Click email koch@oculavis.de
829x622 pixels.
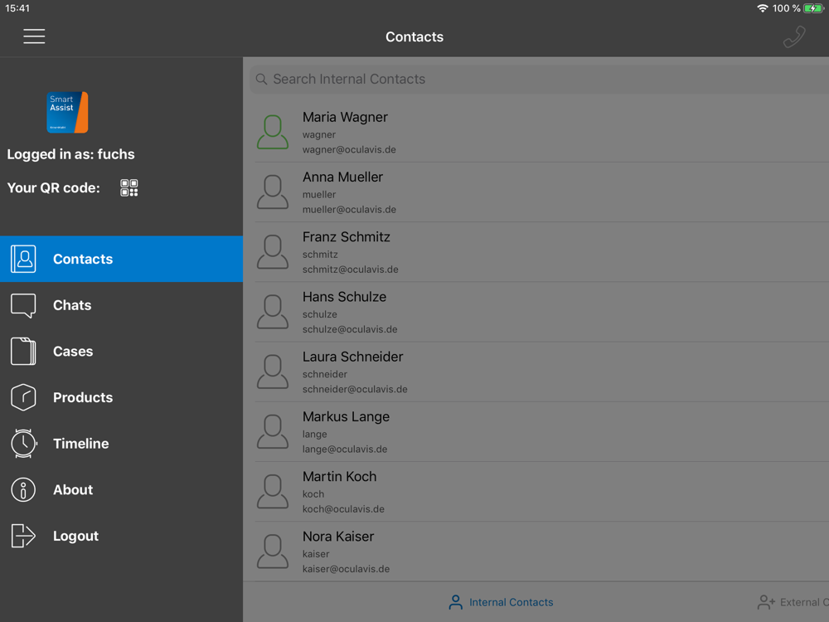343,509
